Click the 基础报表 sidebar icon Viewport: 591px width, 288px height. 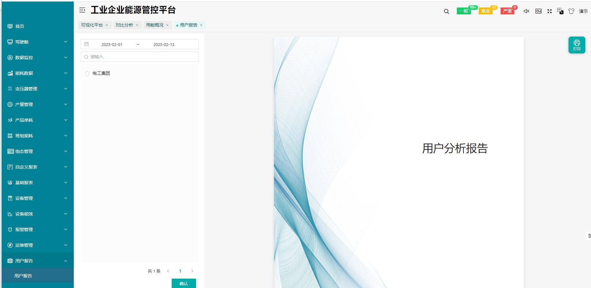10,183
